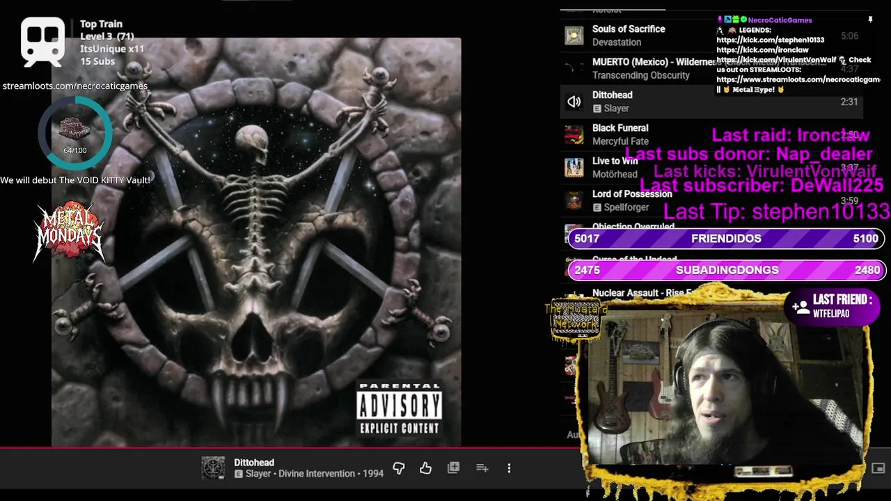Click the streamloots.com/necrocaticgames link text

tap(75, 86)
